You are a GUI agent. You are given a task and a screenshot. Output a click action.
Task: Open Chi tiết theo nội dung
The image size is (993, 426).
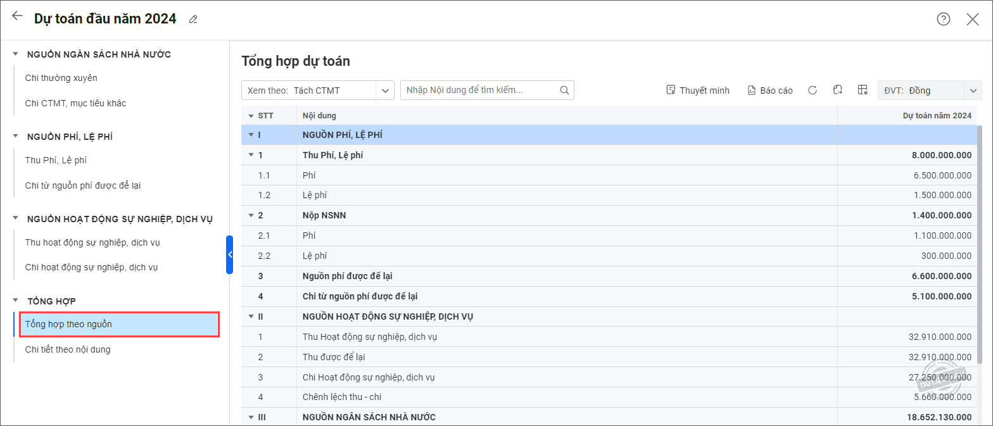[67, 349]
